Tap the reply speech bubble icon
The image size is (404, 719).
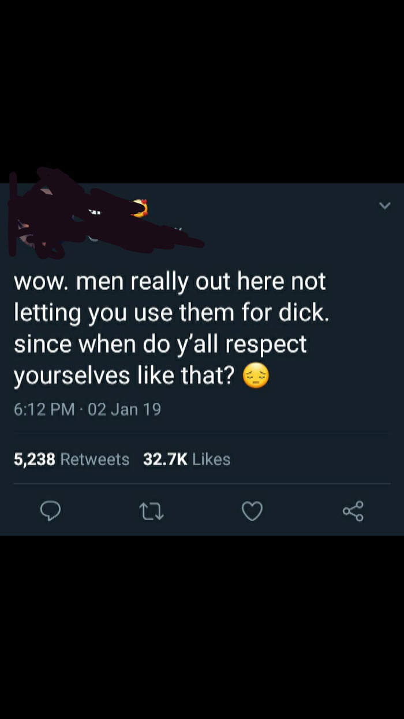51,511
